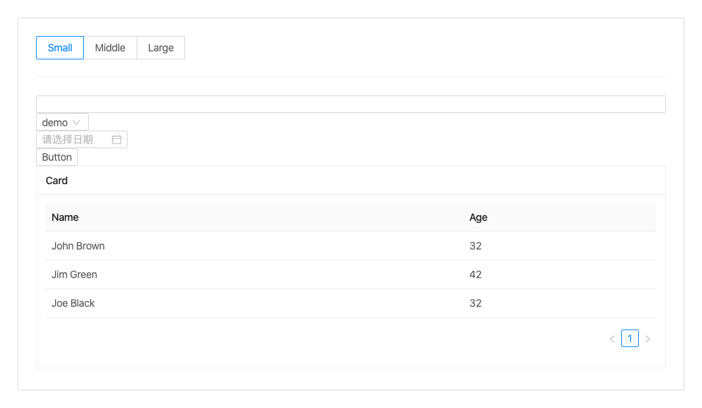
Task: Click the previous page arrow in pagination
Action: [x=612, y=339]
